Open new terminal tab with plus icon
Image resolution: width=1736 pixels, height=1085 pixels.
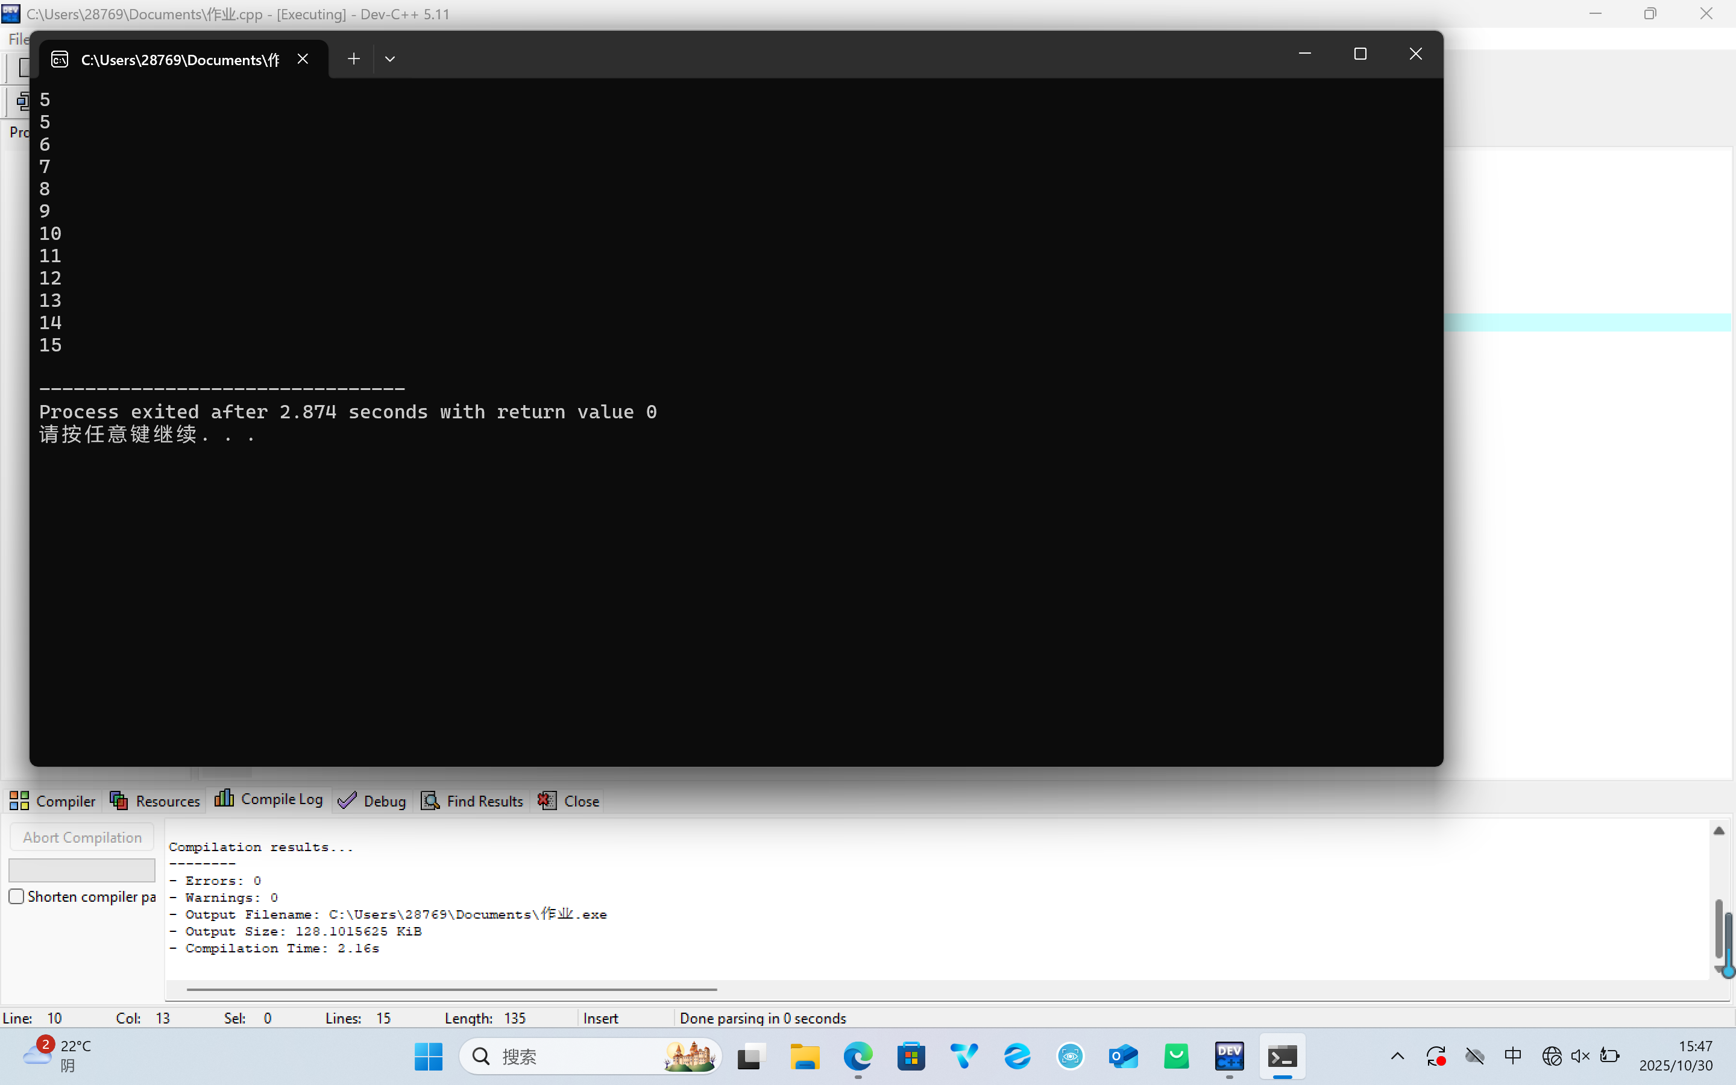(x=354, y=59)
